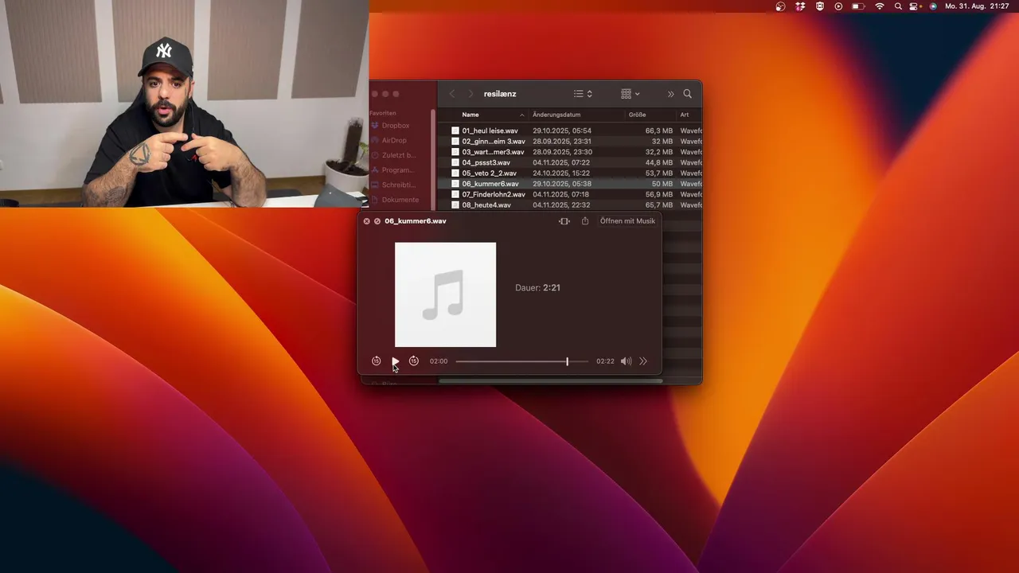Image resolution: width=1019 pixels, height=573 pixels.
Task: Open Dokumente in the Finder sidebar
Action: pos(400,200)
